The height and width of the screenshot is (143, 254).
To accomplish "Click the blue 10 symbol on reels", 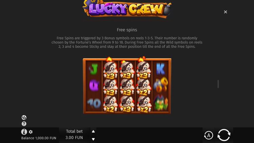I will click(94, 103).
